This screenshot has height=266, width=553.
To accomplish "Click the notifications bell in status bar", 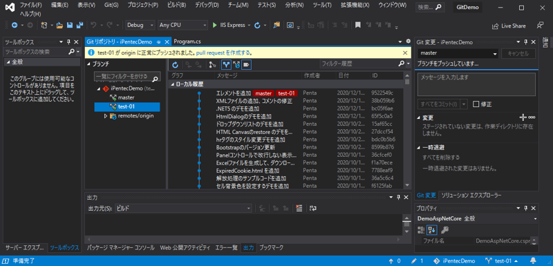I will [x=533, y=261].
